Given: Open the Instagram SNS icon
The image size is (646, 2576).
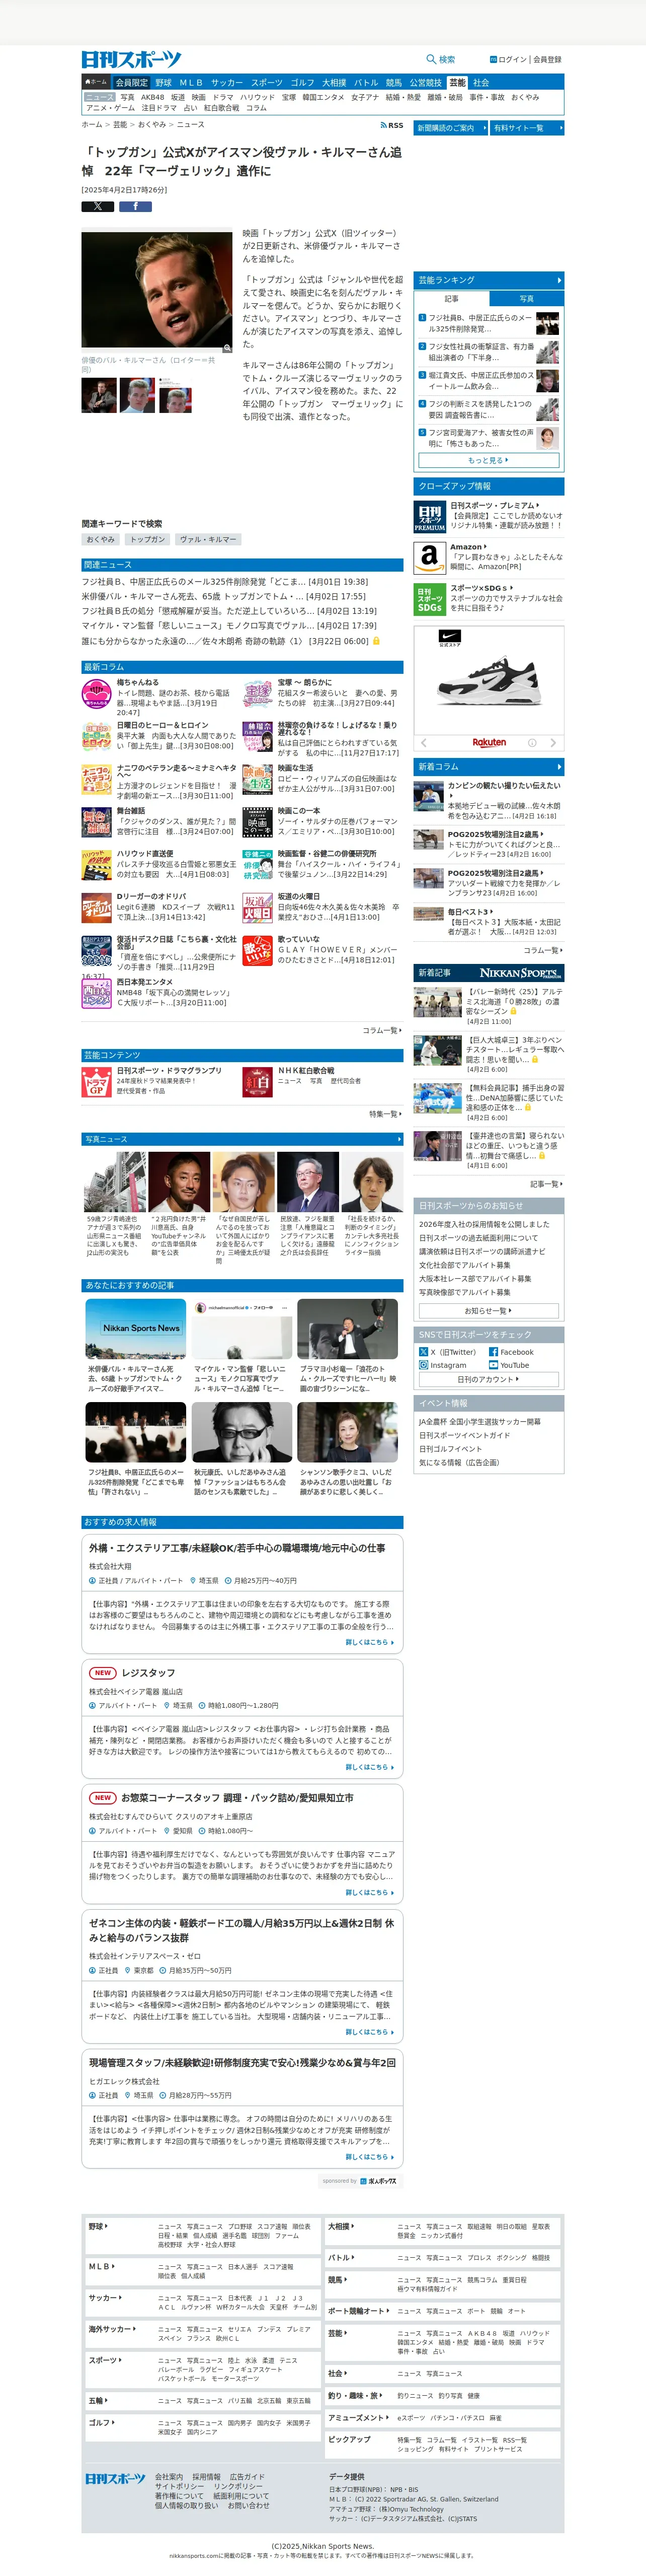Looking at the screenshot, I should coord(423,1365).
